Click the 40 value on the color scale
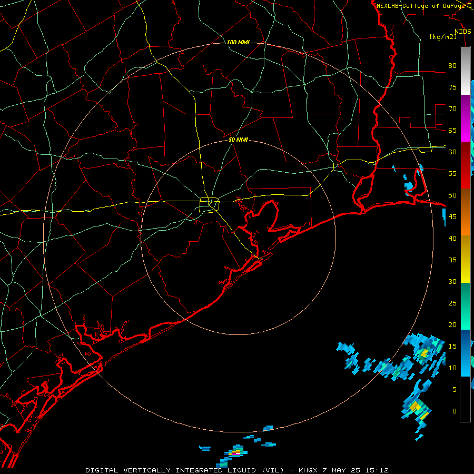Image resolution: width=474 pixels, height=474 pixels. (x=452, y=238)
